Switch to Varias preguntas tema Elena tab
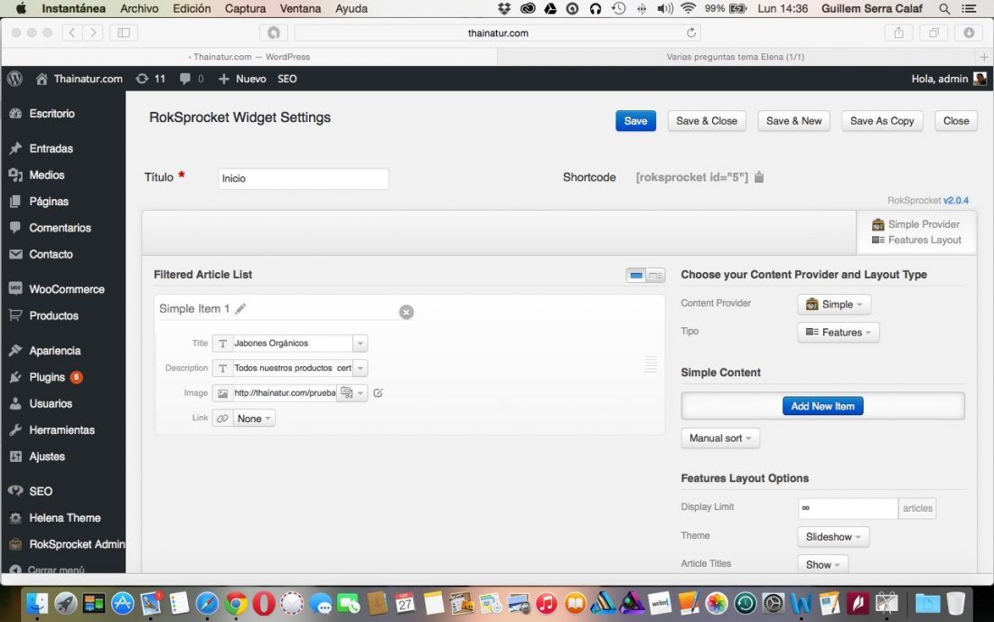Viewport: 994px width, 622px height. coord(736,57)
